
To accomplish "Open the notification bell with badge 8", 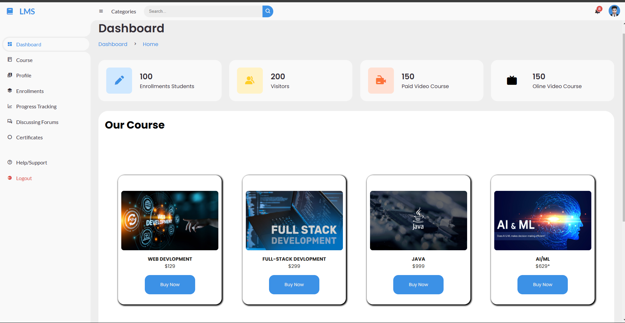I will [x=597, y=11].
